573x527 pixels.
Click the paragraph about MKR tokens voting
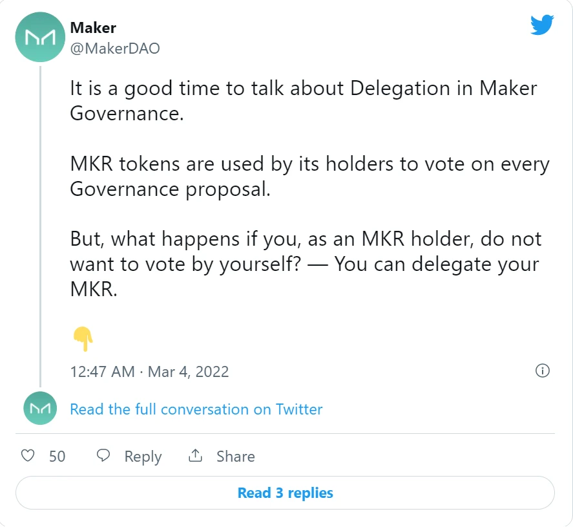(309, 177)
